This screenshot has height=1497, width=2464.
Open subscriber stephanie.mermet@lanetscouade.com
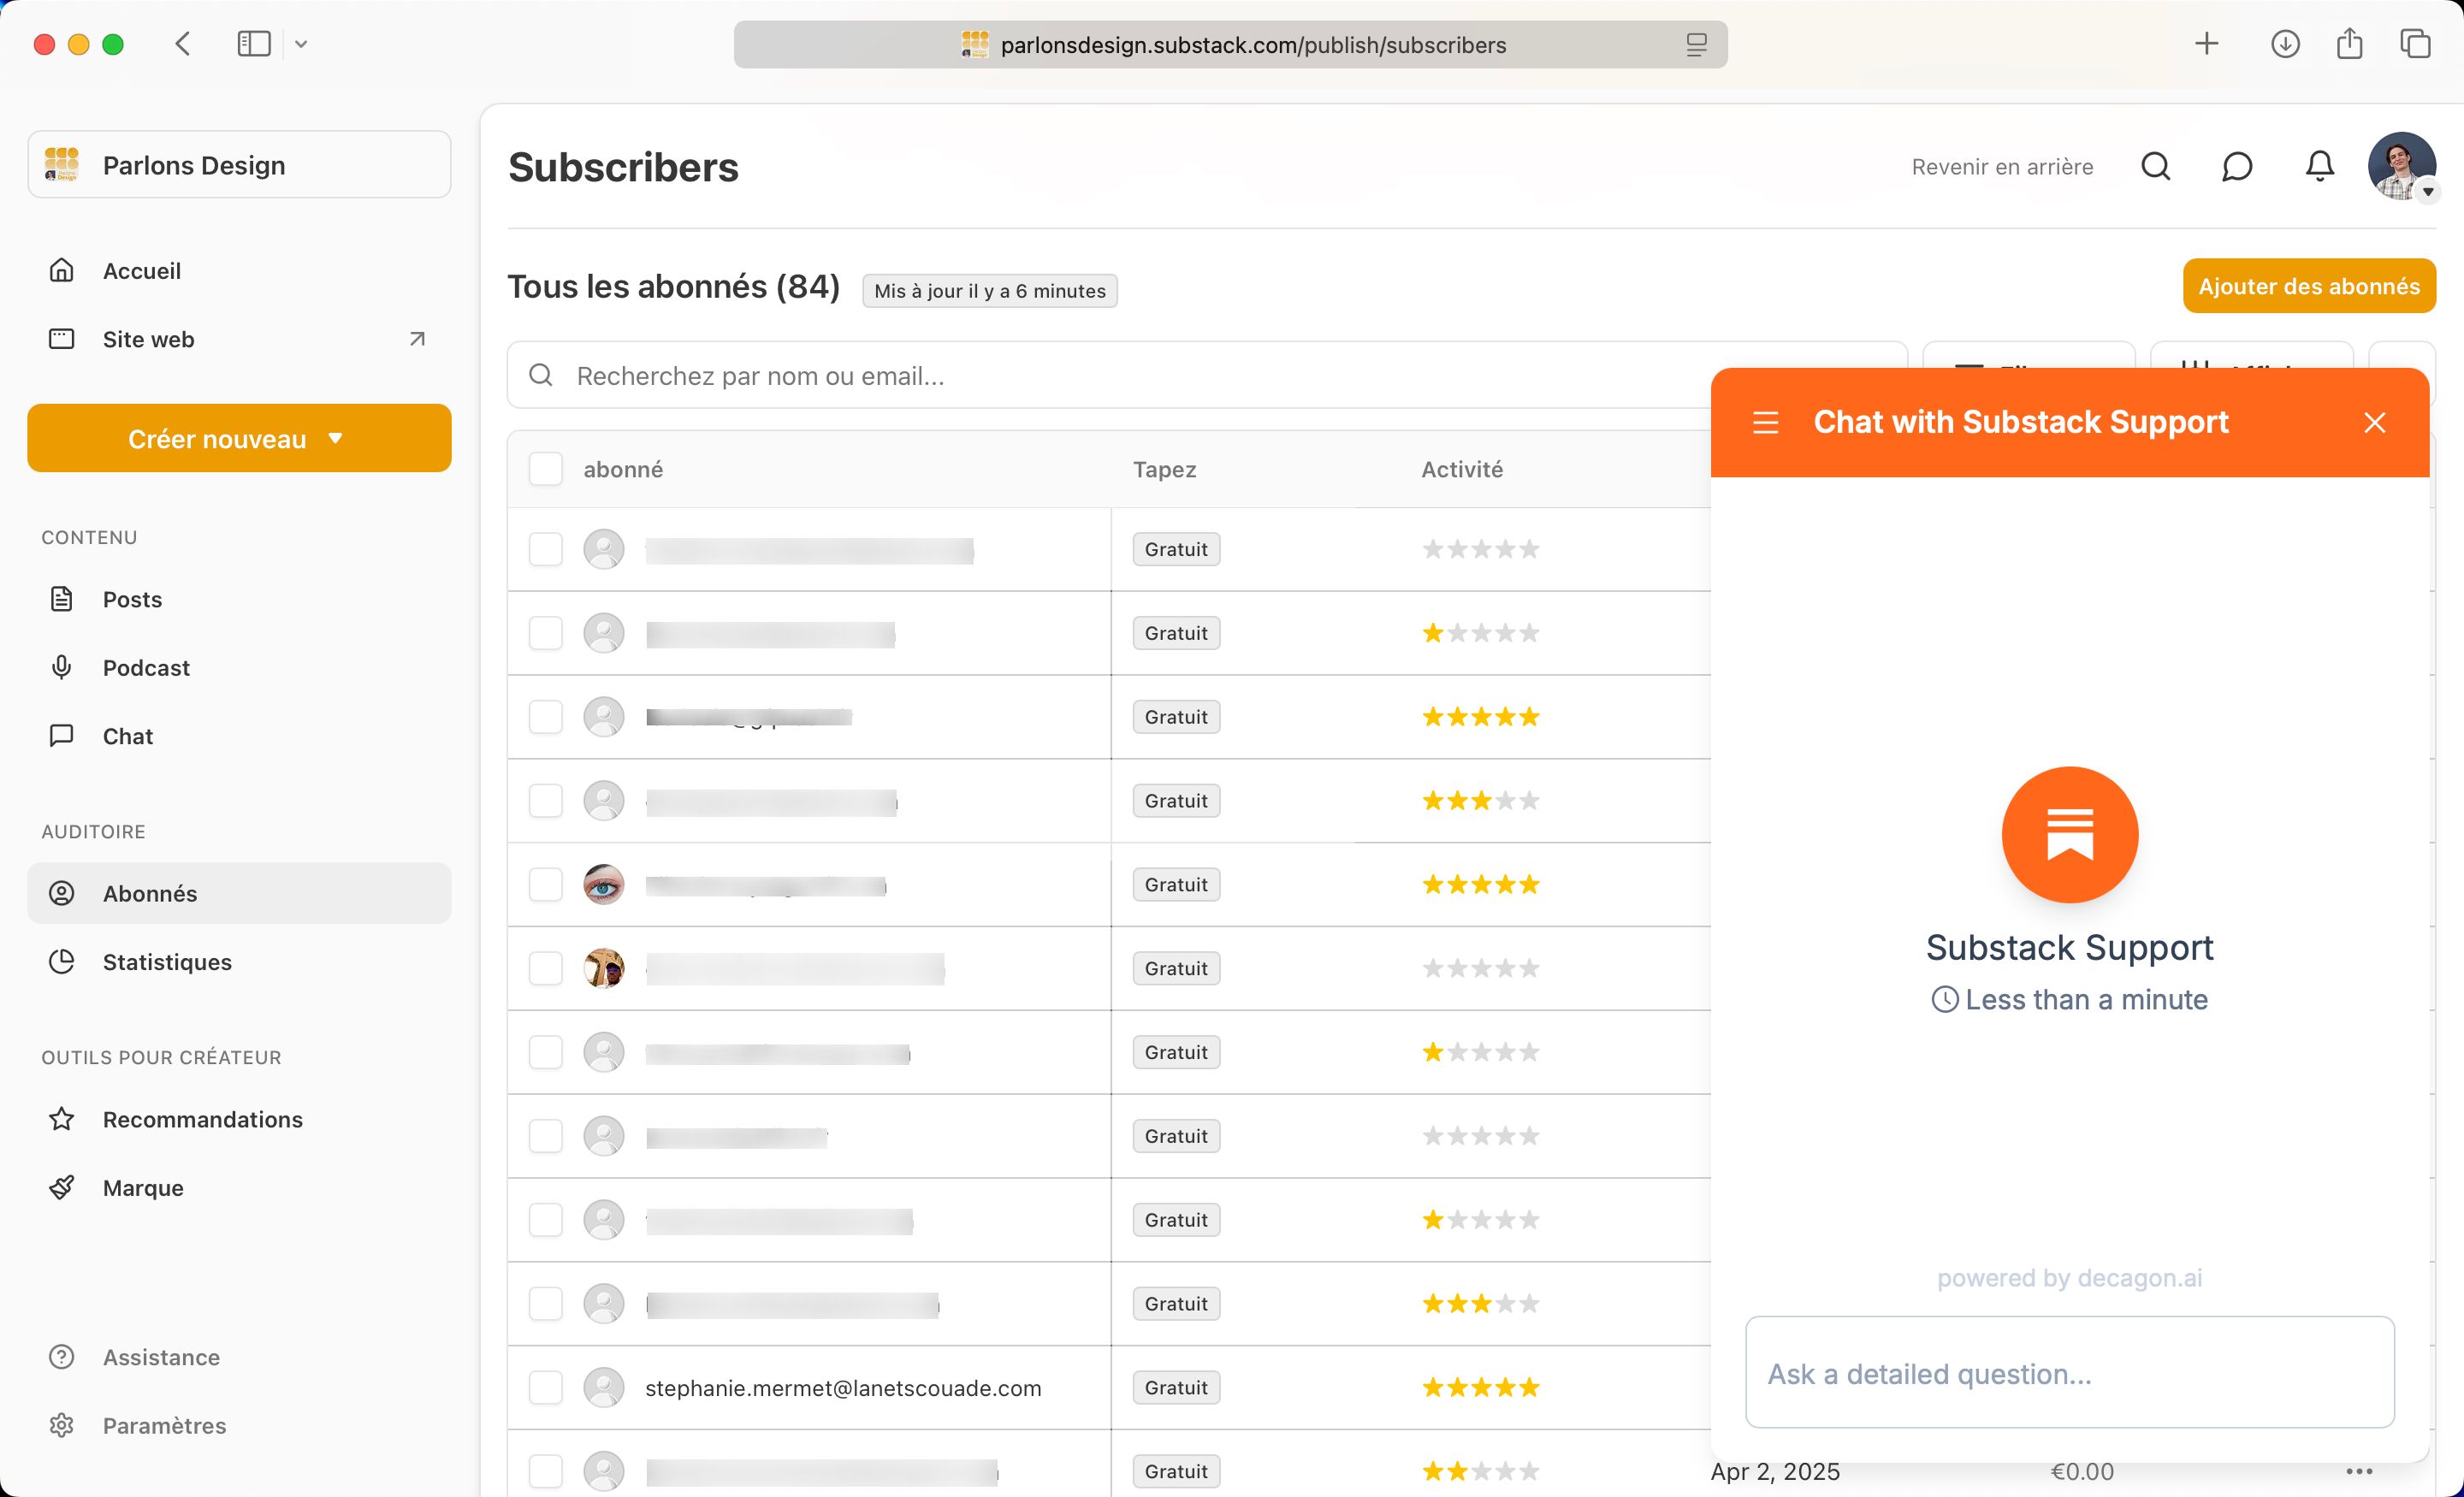(x=843, y=1388)
